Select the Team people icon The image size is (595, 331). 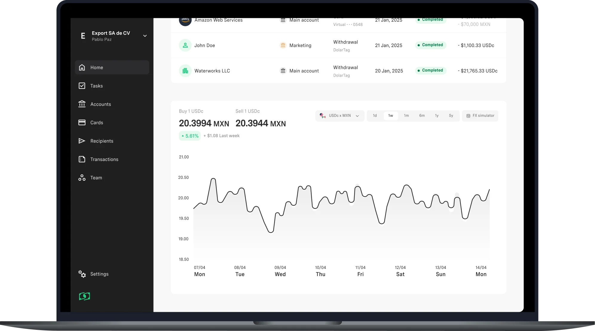[82, 177]
